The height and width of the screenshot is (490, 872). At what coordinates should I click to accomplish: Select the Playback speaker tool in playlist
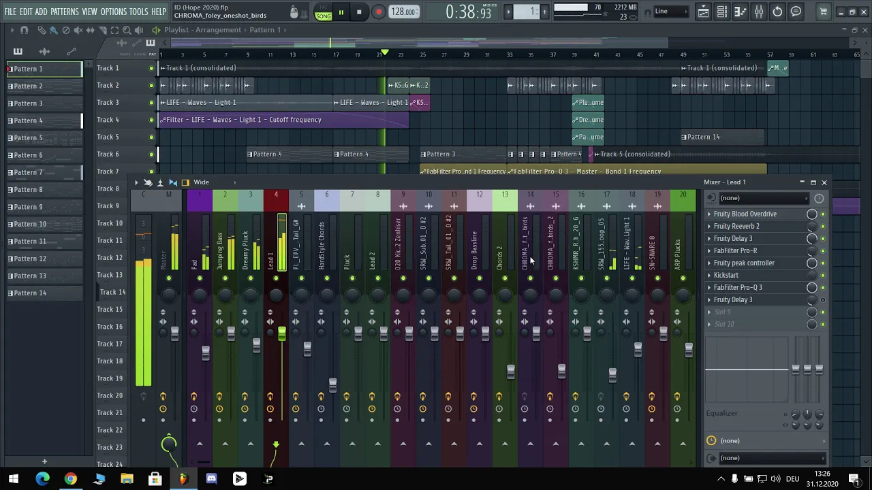140,30
